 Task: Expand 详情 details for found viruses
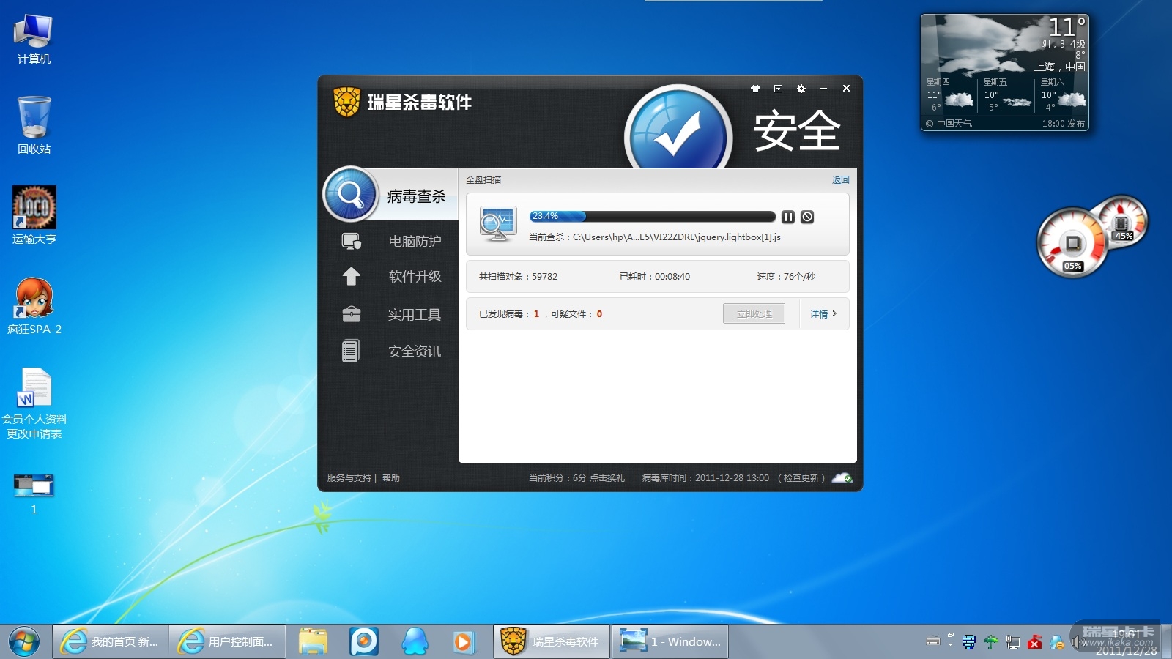tap(823, 313)
